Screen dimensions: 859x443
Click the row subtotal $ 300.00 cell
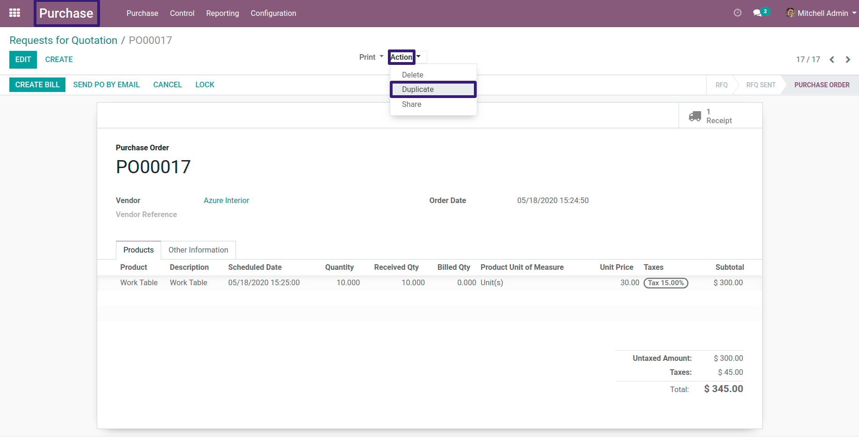tap(728, 282)
